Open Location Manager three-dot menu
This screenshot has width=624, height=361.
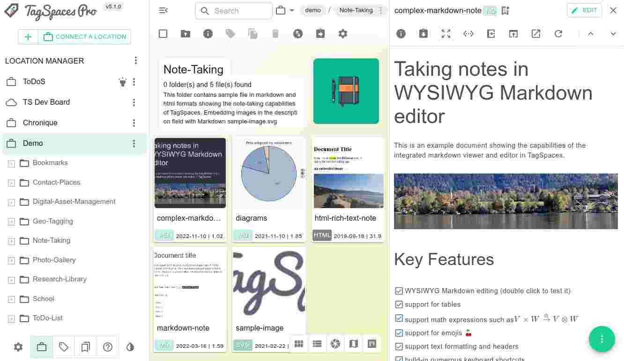pyautogui.click(x=136, y=61)
